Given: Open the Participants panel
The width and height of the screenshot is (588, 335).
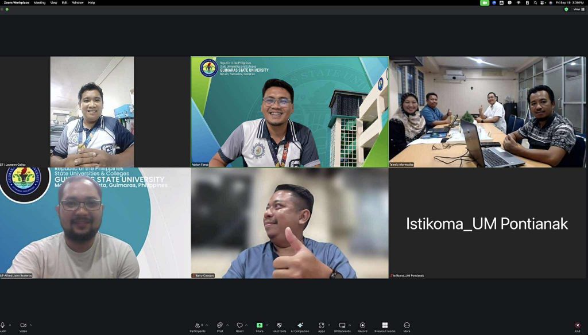Looking at the screenshot, I should 198,326.
